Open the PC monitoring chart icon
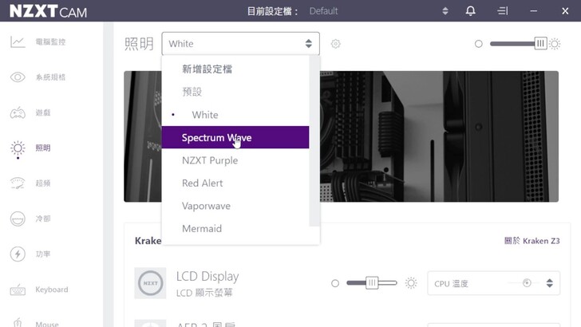 click(18, 41)
